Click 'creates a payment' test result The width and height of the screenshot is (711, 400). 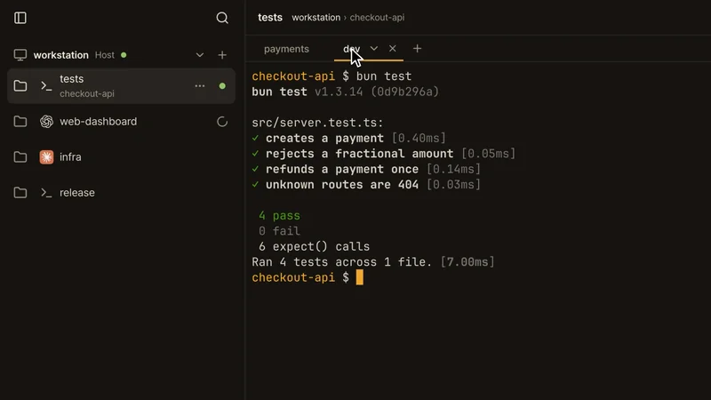pos(324,138)
